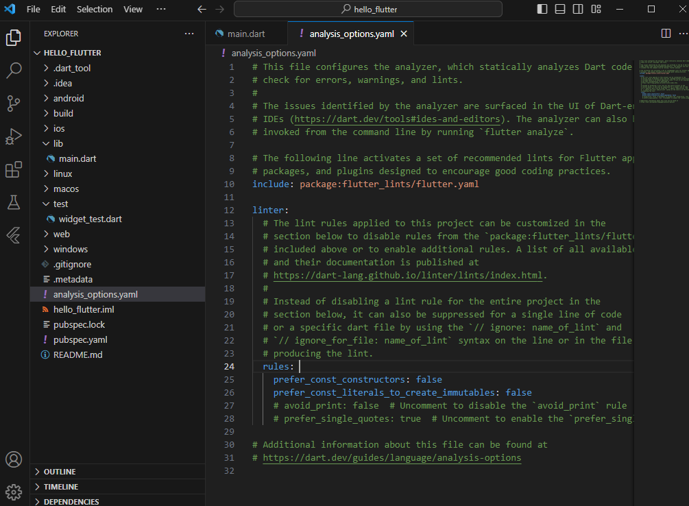Screen dimensions: 689x506
Task: Open Explorer views and more actions ellipsis
Action: [189, 34]
